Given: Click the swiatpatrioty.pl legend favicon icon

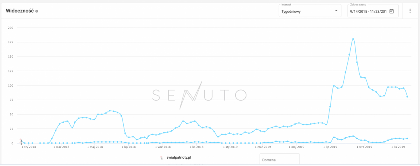Looking at the screenshot, I should [161, 157].
